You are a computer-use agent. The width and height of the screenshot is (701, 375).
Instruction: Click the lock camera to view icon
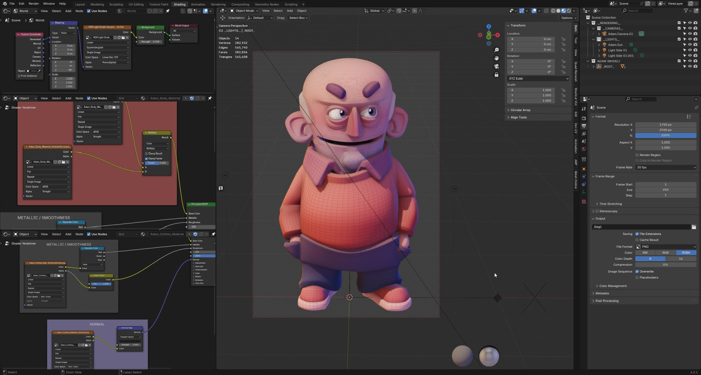(496, 75)
